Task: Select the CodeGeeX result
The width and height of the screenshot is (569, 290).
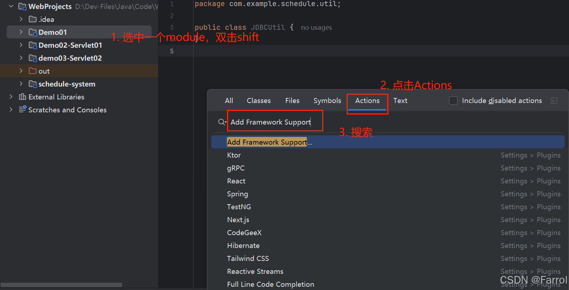Action: click(x=388, y=233)
